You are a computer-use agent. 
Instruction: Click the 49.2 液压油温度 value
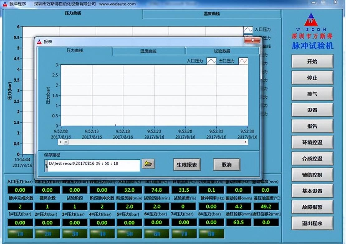pyautogui.click(x=266, y=207)
